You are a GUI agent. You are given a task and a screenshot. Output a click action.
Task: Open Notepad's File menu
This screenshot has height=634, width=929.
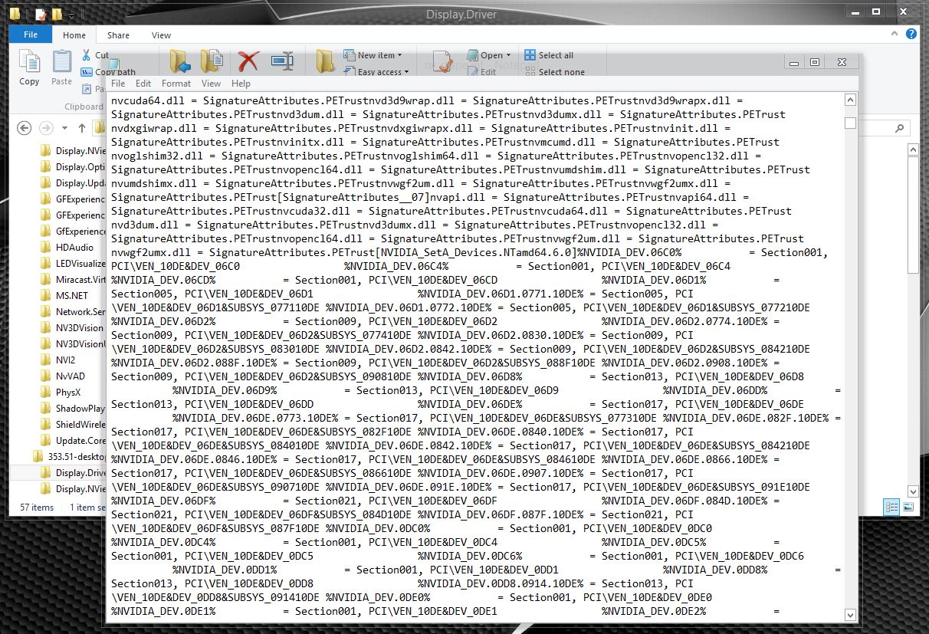pyautogui.click(x=118, y=84)
